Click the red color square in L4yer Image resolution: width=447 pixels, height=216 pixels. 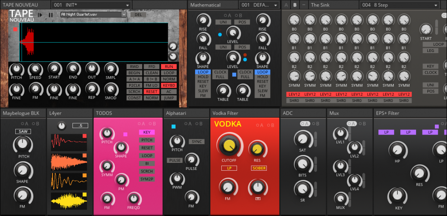85,136
